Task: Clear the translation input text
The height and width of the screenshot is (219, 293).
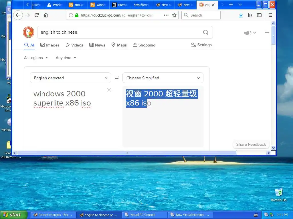Action: (109, 90)
